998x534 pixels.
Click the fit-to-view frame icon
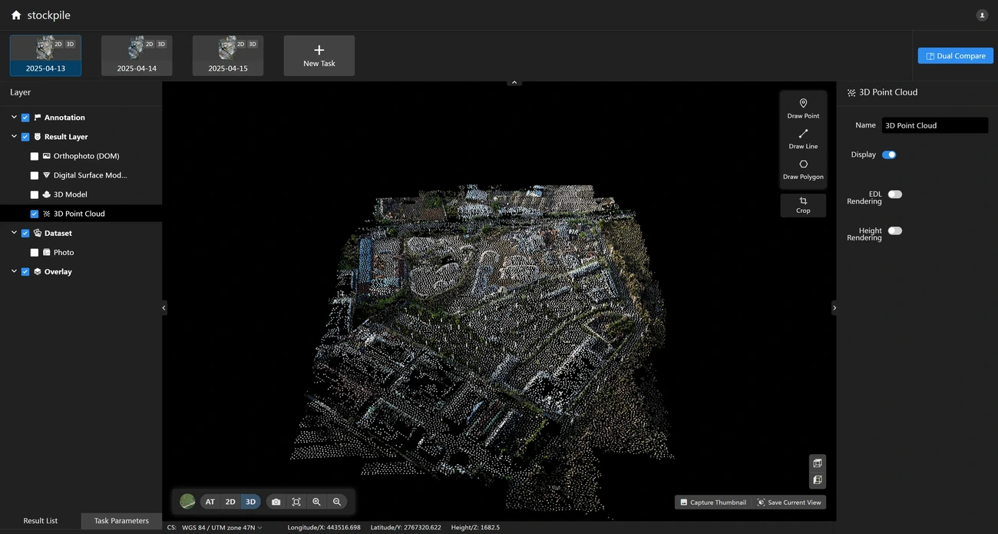(296, 502)
